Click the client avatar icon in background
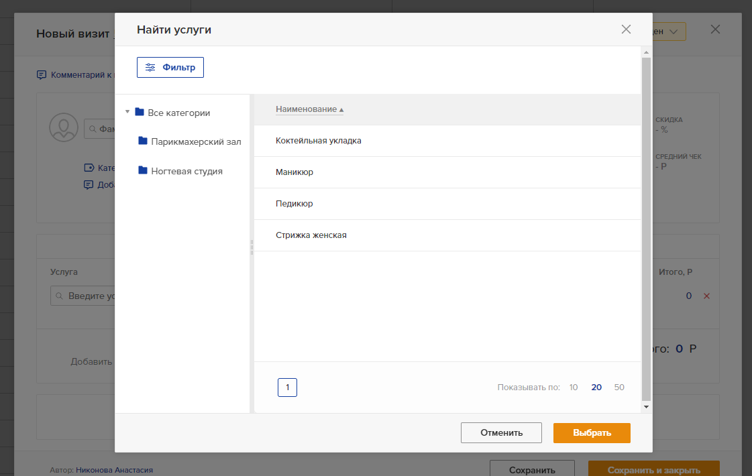Screen dimensions: 752x476 [64, 127]
